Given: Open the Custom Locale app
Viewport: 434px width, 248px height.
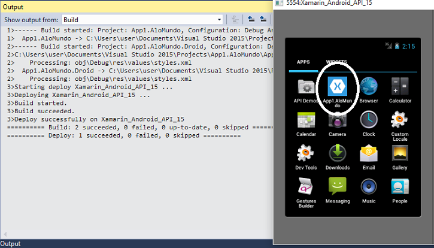Looking at the screenshot, I should tap(400, 126).
